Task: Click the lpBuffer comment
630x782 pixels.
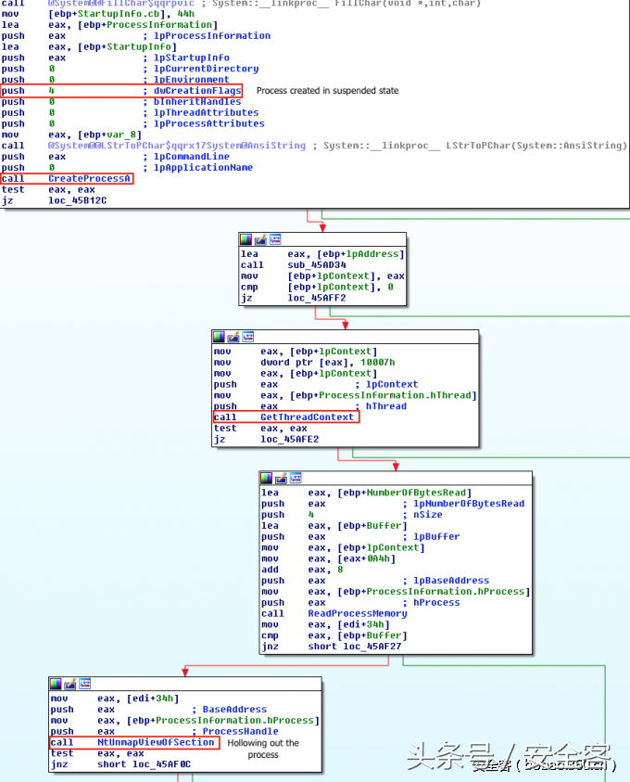Action: (436, 536)
